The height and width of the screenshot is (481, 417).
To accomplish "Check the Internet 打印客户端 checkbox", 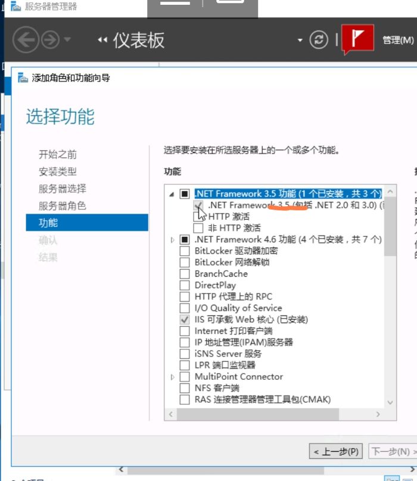I will (185, 331).
